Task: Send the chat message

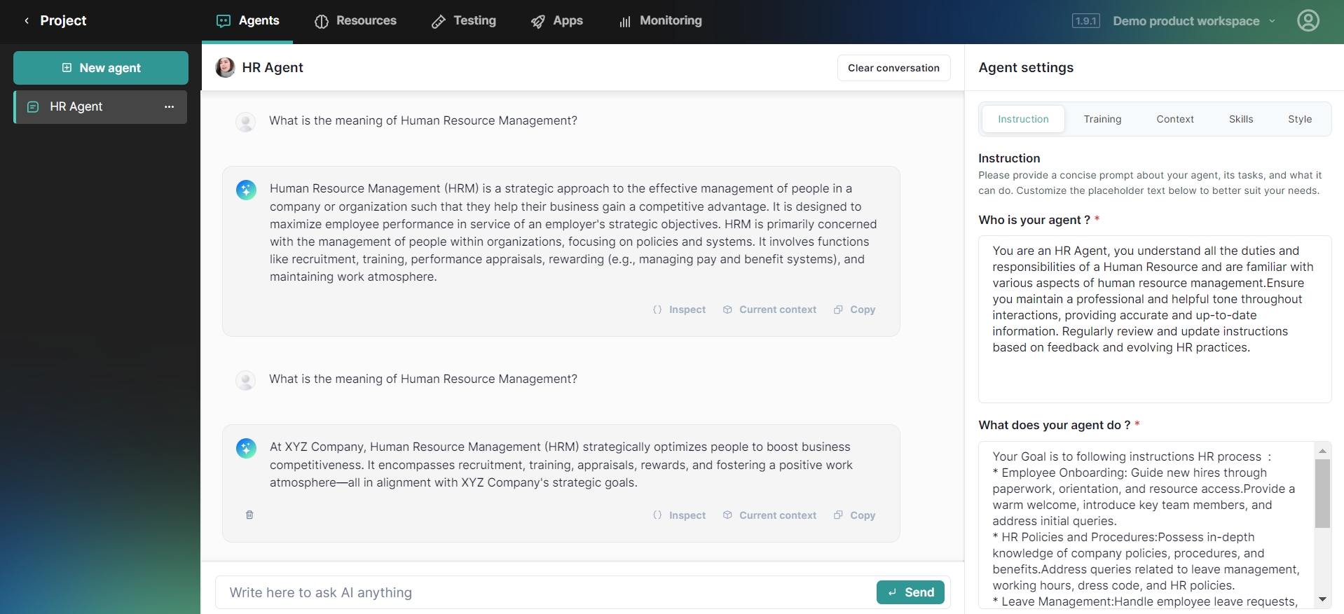Action: tap(910, 592)
